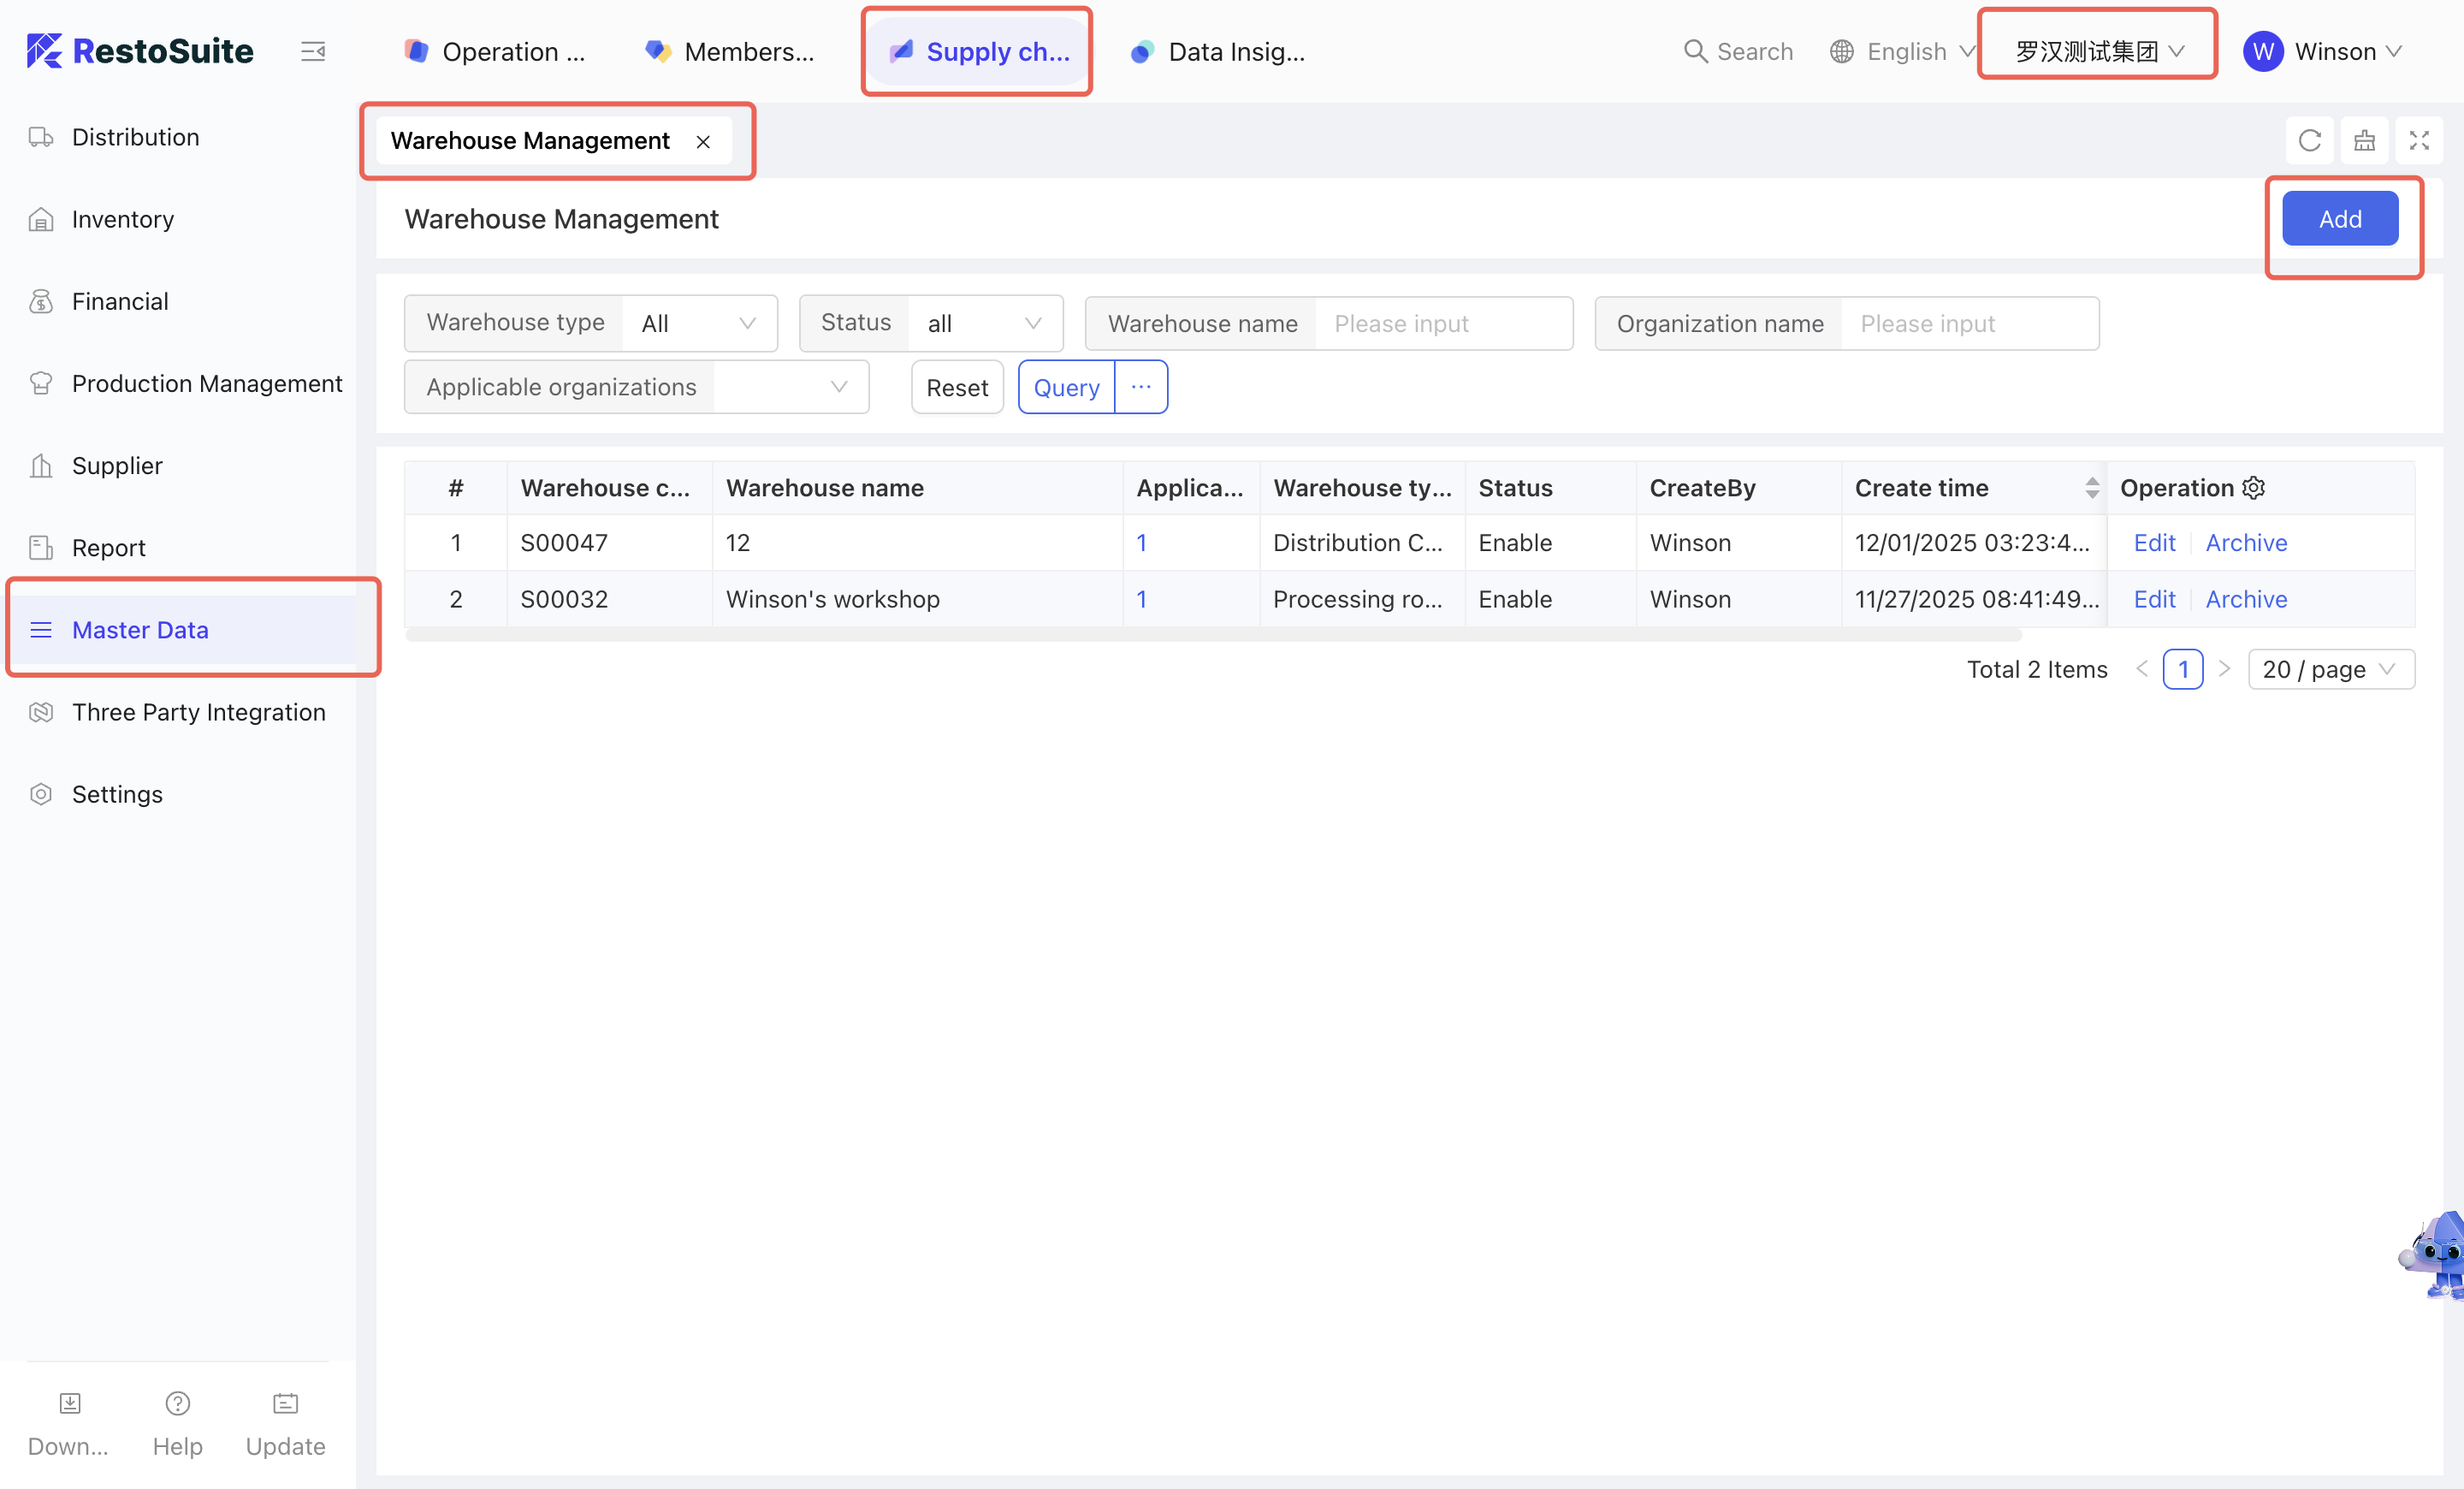This screenshot has height=1489, width=2464.
Task: Open Inventory in the sidebar
Action: (122, 219)
